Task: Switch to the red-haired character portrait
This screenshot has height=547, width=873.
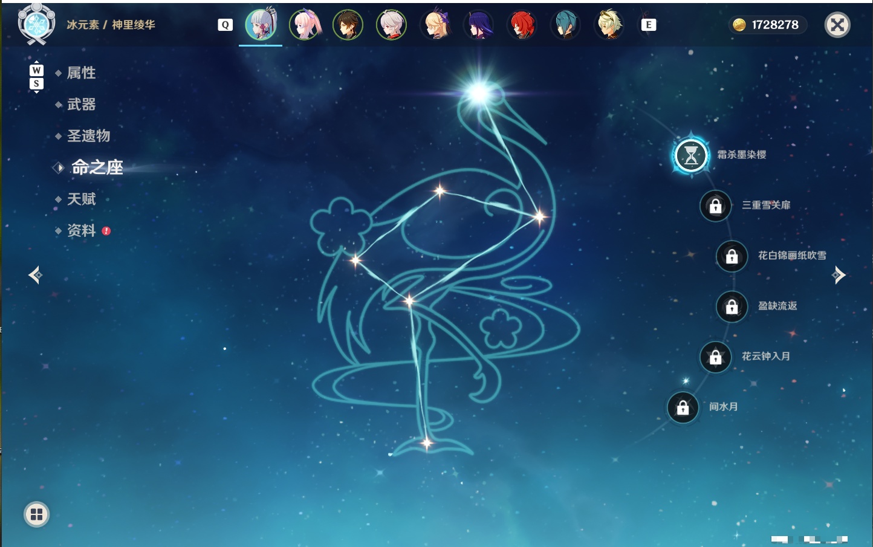Action: pyautogui.click(x=522, y=25)
